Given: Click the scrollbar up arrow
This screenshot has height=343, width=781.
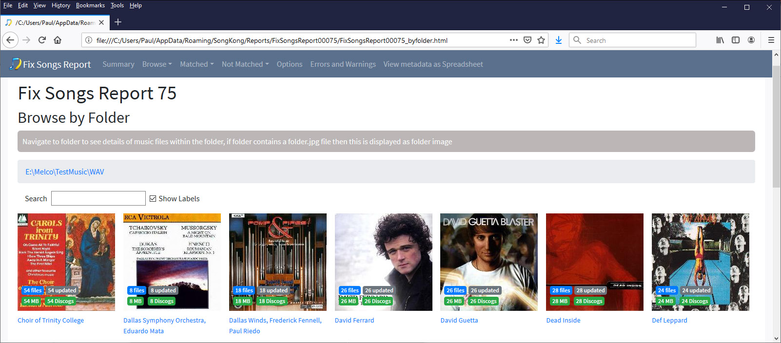Looking at the screenshot, I should tap(777, 55).
